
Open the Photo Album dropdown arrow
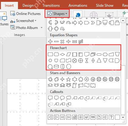click(x=41, y=27)
